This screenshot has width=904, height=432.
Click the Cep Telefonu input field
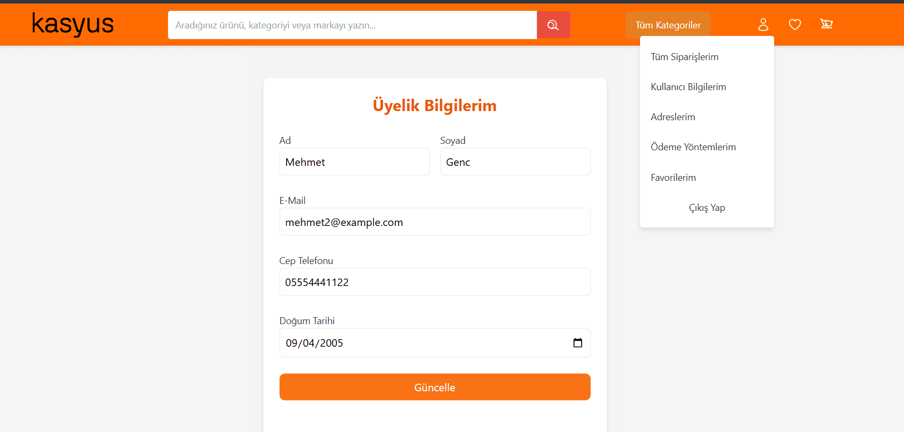pos(435,282)
